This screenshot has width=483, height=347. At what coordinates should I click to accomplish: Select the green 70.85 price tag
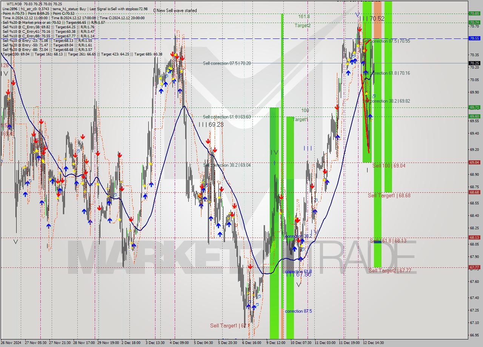(x=474, y=13)
